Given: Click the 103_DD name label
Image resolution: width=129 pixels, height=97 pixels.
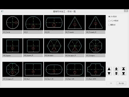Looking at the screenshot, I should pos(54,32).
